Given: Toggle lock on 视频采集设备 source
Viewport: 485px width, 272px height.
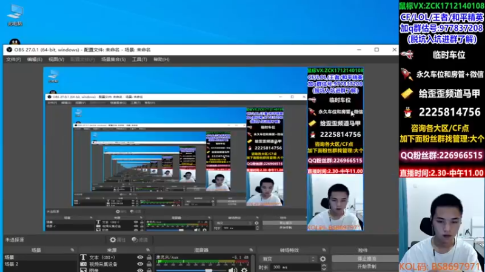Looking at the screenshot, I should [149, 264].
